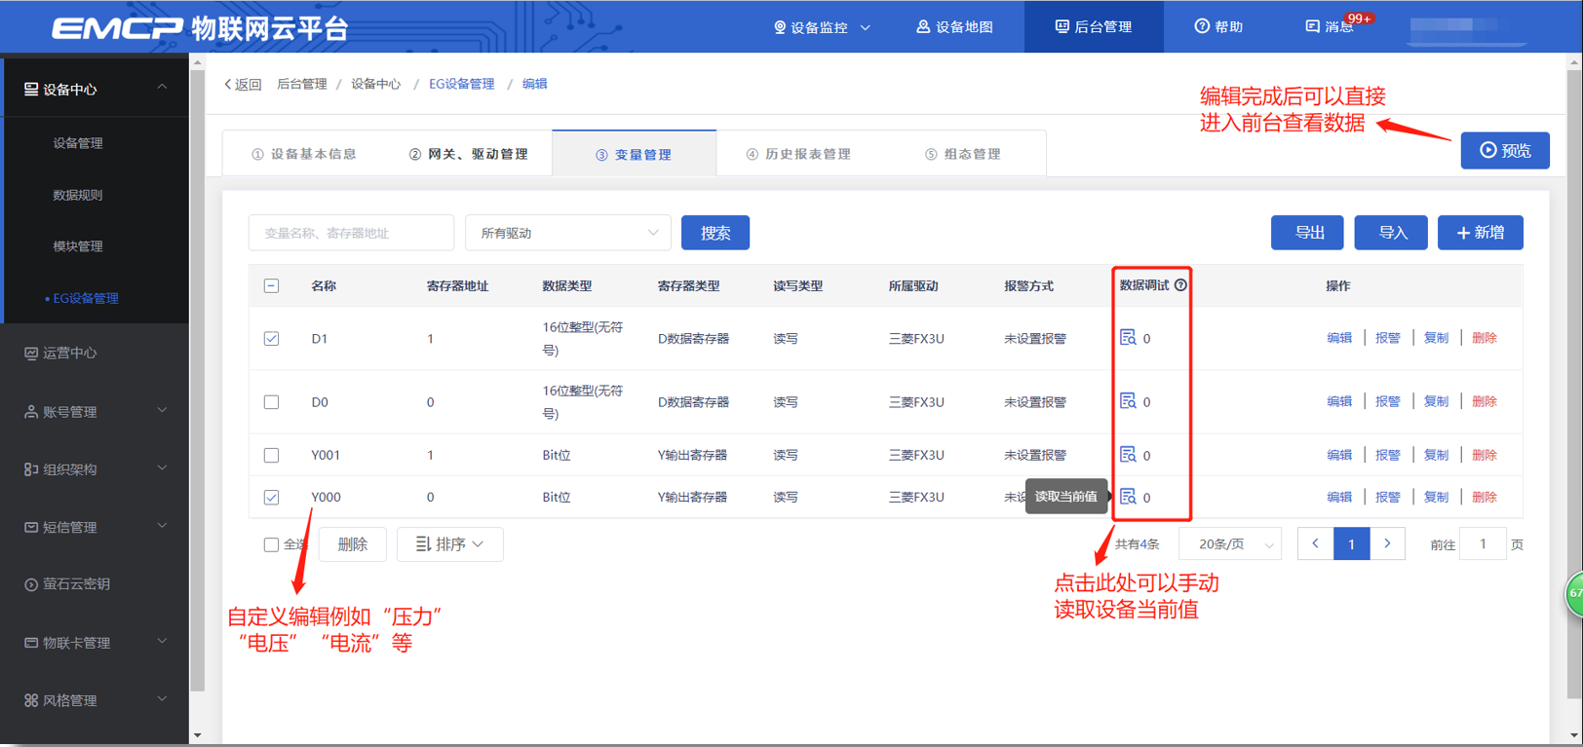The width and height of the screenshot is (1583, 747).
Task: Click EG设备管理 breadcrumb link
Action: tap(462, 85)
